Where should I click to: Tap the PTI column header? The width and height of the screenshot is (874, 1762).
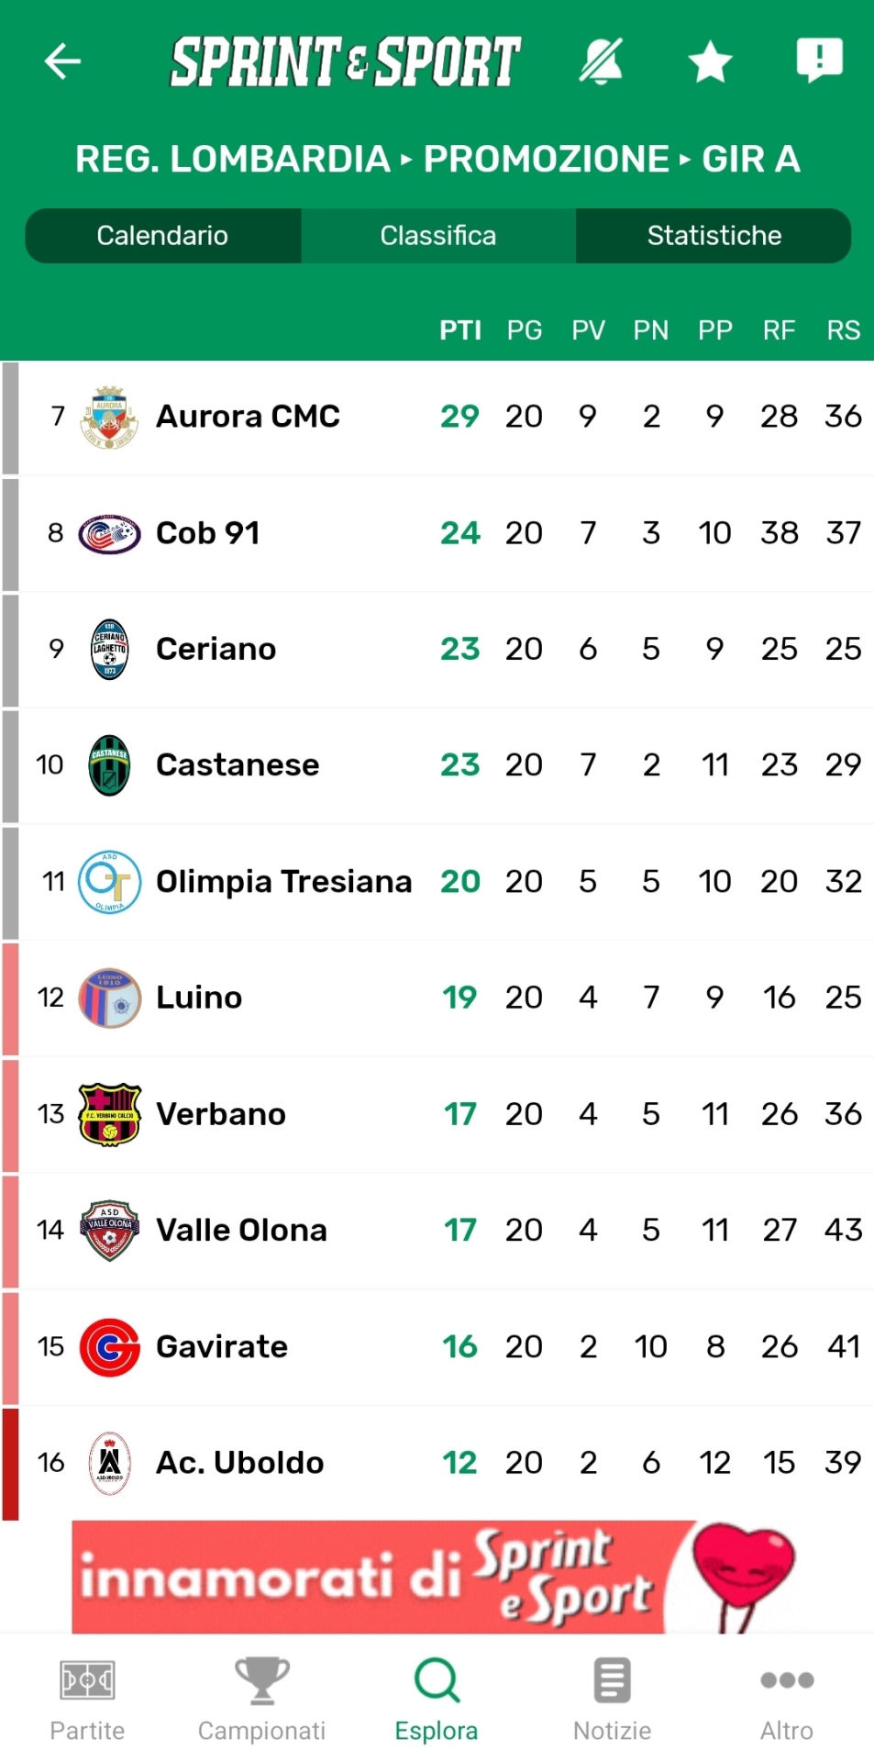point(460,330)
